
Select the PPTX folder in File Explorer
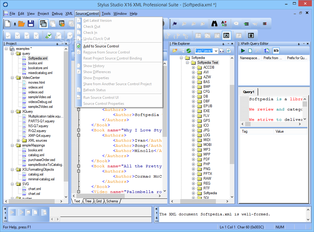208,174
